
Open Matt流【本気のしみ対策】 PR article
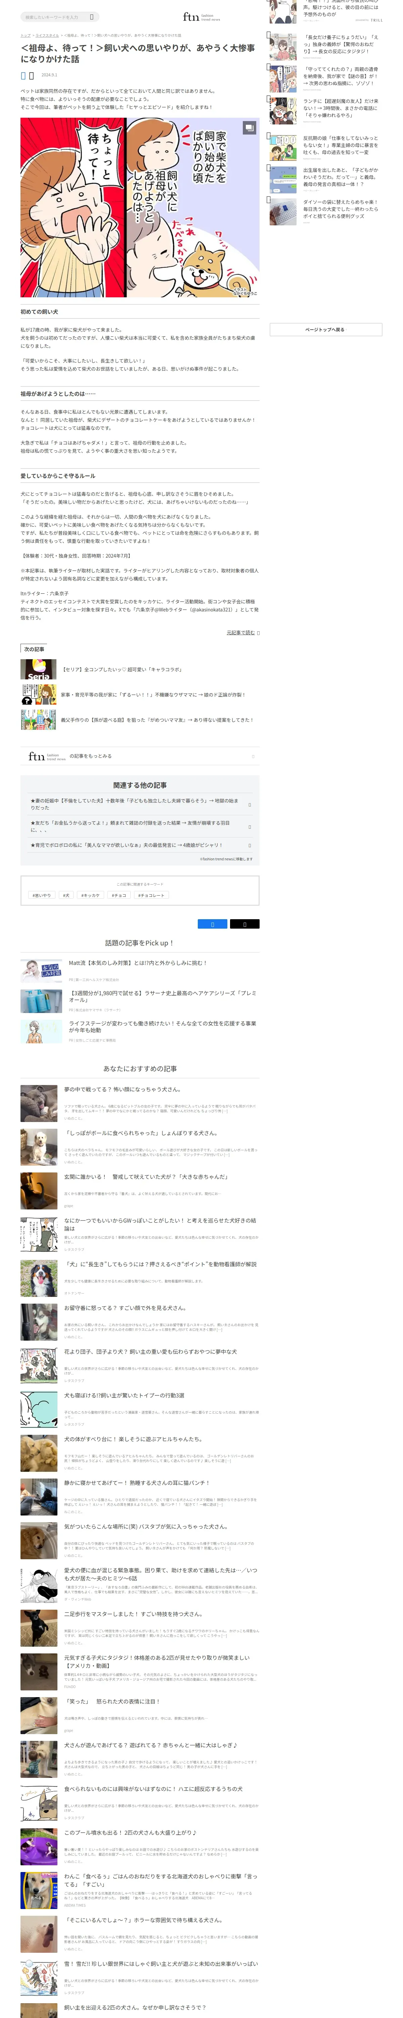[138, 963]
